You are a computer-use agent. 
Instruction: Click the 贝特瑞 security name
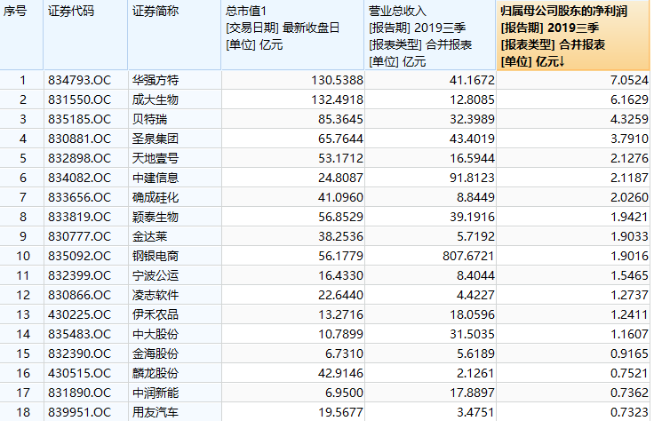[x=150, y=119]
